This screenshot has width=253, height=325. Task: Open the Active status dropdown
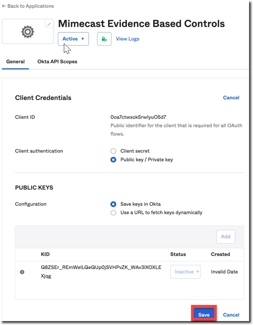click(73, 39)
